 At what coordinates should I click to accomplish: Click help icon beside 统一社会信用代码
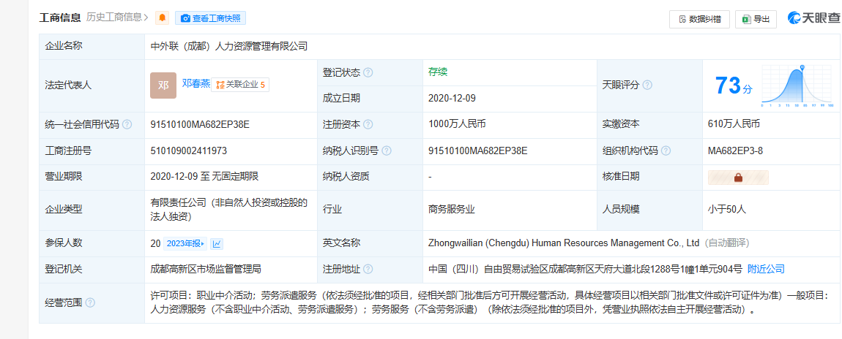127,124
